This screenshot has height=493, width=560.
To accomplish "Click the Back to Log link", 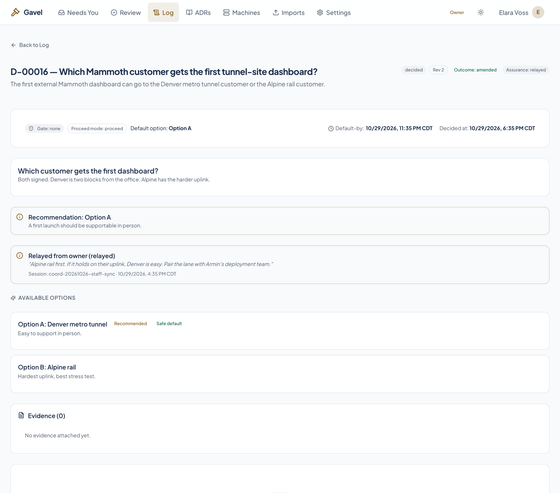I will click(x=30, y=45).
